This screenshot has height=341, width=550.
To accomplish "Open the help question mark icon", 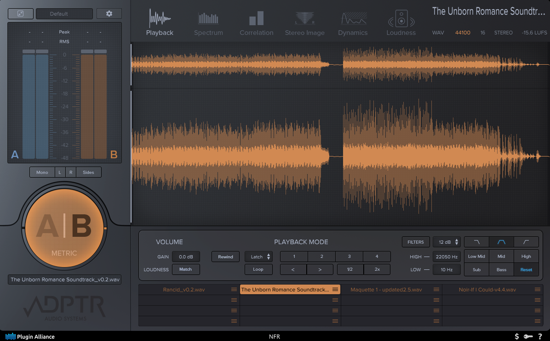I will [540, 336].
